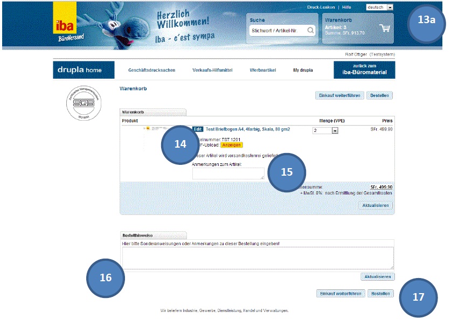Viewport: 451px width, 326px height.
Task: Open the Geschäftsdrucksachen menu
Action: [151, 70]
